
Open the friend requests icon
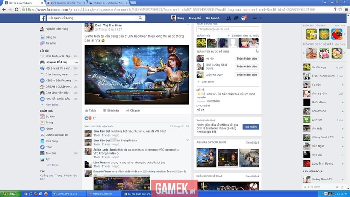pyautogui.click(x=228, y=18)
